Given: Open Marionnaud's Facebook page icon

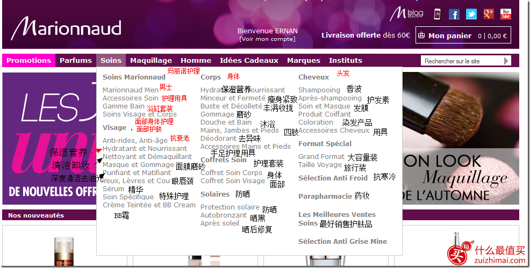Looking at the screenshot, I should (x=454, y=14).
